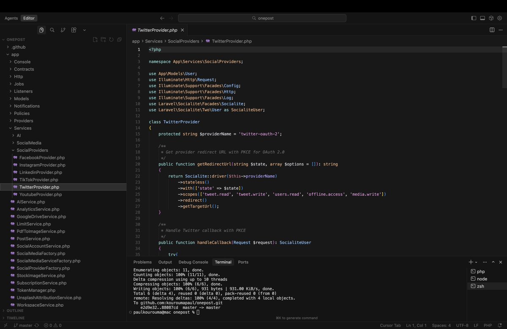
Task: Switch to Editor mode
Action: click(x=29, y=18)
